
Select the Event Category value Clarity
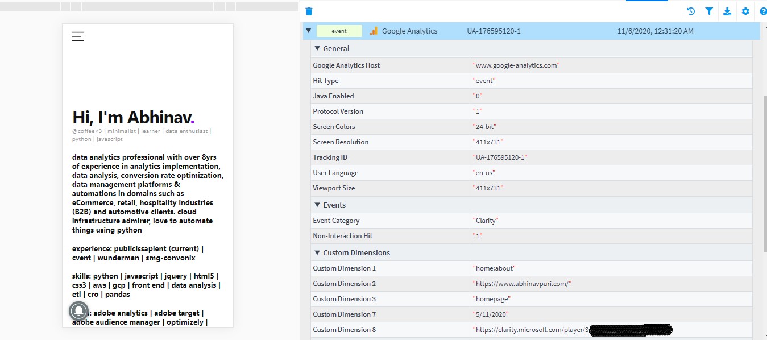point(485,221)
